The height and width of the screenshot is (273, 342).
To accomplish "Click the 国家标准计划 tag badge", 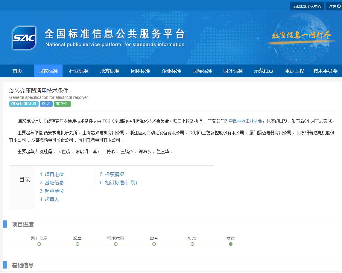I will pyautogui.click(x=24, y=104).
